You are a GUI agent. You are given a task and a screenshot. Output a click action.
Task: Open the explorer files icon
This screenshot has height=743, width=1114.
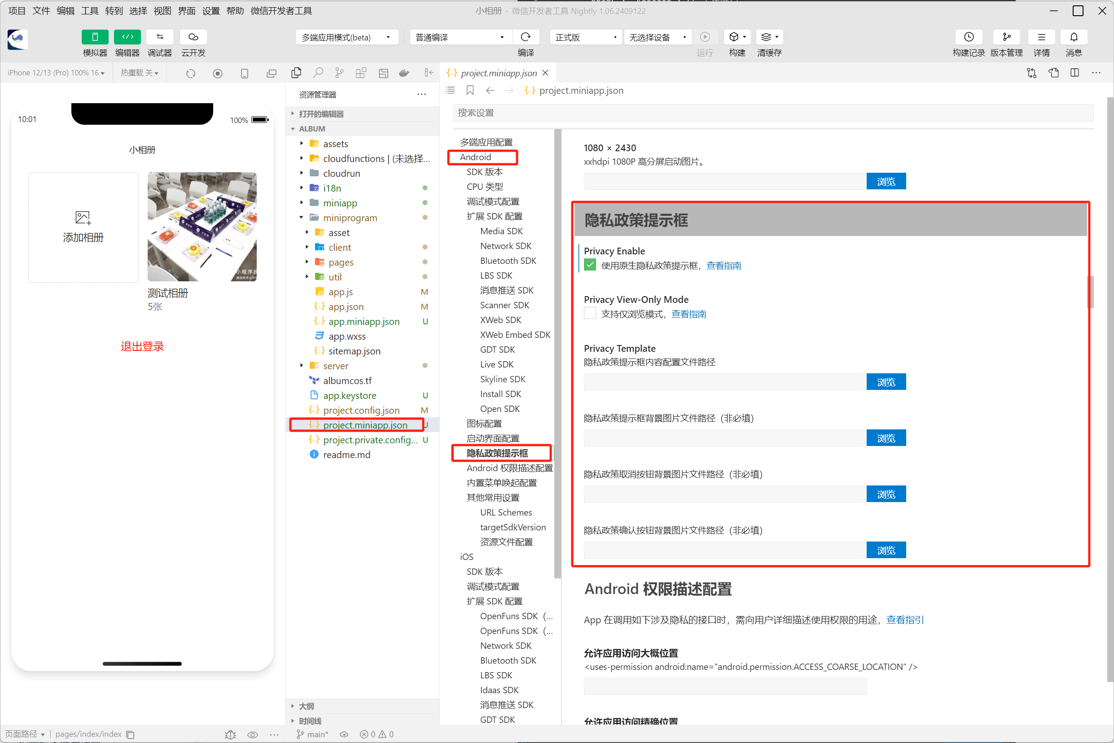[x=296, y=73]
